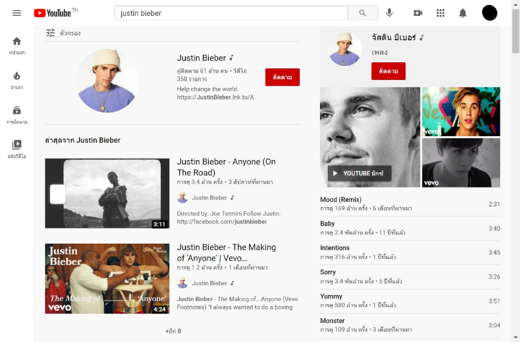The width and height of the screenshot is (520, 342).
Task: Open the account avatar menu
Action: click(489, 13)
